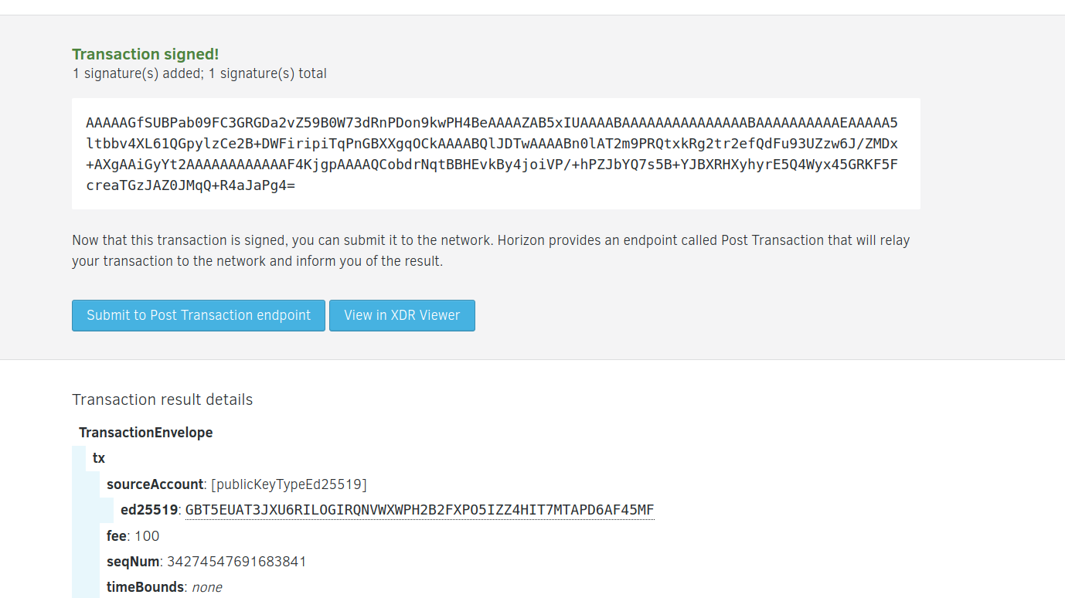The width and height of the screenshot is (1065, 598).
Task: Click the Transaction result details heading
Action: pos(162,399)
